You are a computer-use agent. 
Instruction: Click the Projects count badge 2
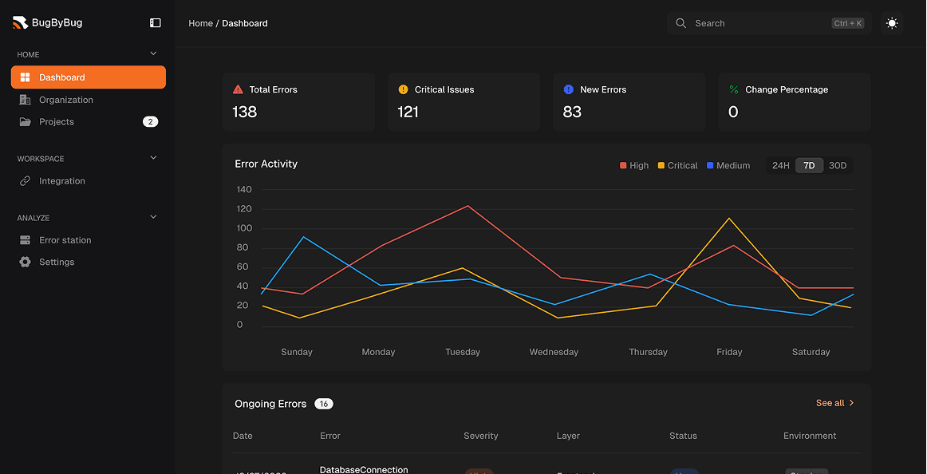pyautogui.click(x=150, y=122)
